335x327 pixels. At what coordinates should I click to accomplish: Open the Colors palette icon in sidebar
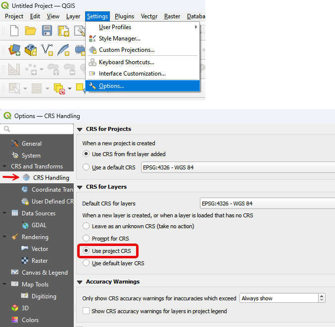(x=14, y=320)
